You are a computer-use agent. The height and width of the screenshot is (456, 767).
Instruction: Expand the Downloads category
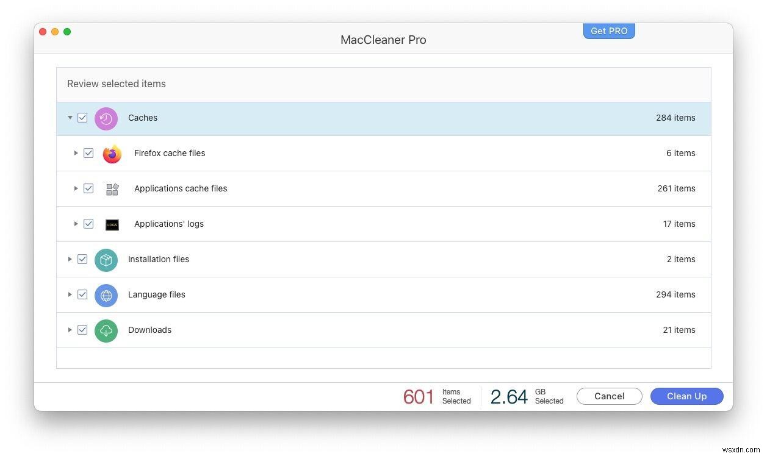point(70,330)
